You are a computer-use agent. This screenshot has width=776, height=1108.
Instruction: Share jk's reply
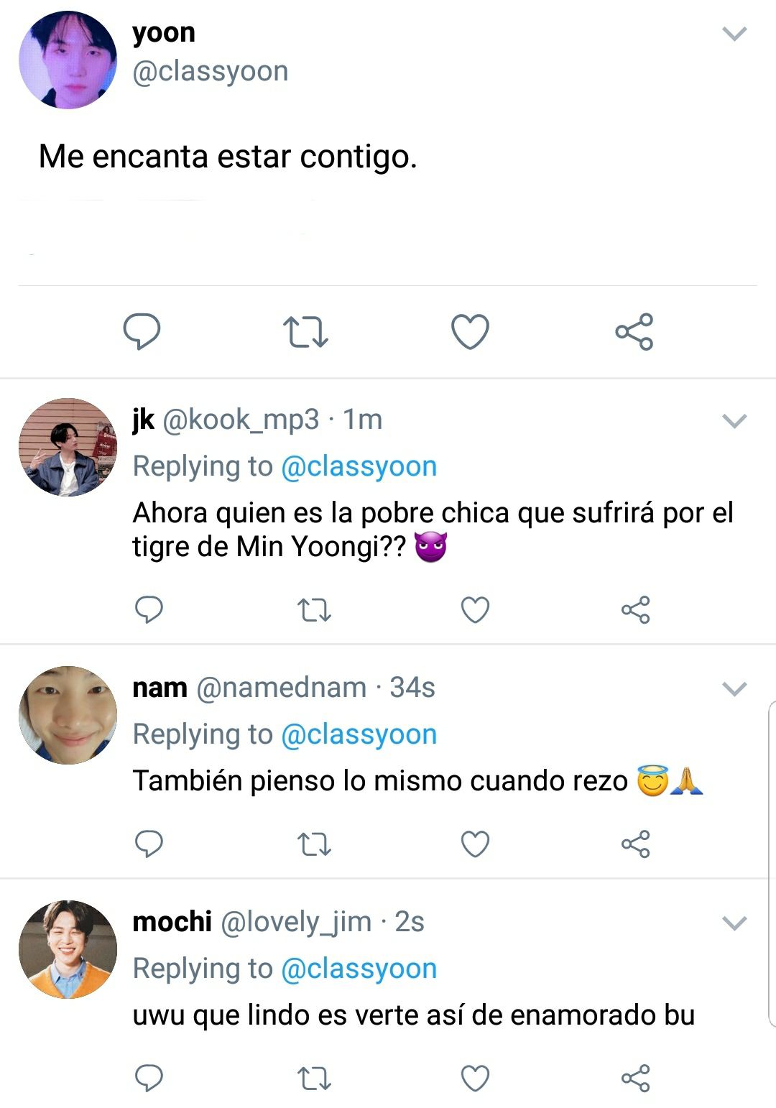click(x=636, y=609)
